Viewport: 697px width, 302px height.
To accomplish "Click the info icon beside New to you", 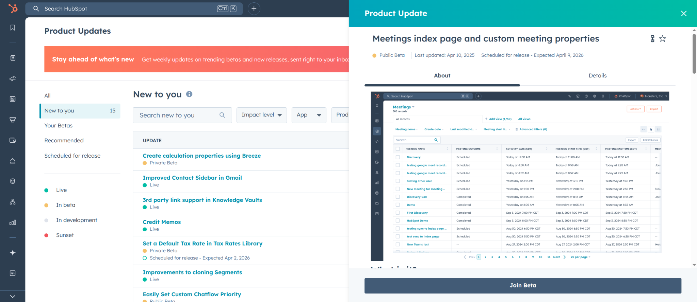I will pos(189,94).
